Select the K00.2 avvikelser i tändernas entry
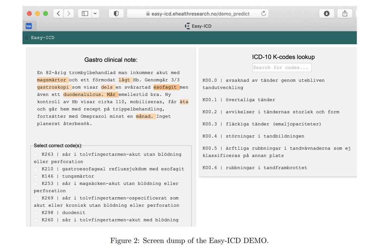This screenshot has width=374, height=248. click(271, 112)
